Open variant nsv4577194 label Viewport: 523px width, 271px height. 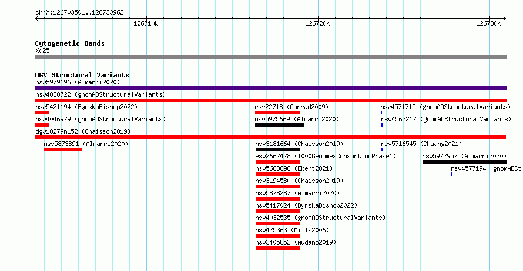pyautogui.click(x=487, y=168)
